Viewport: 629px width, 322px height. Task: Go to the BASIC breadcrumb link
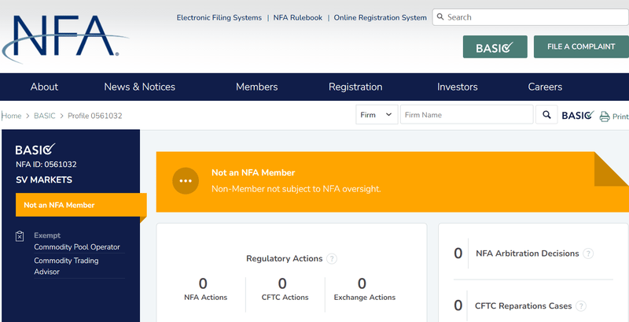pos(45,116)
